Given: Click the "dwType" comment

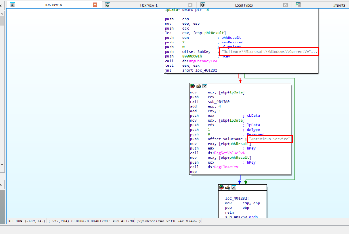Looking at the screenshot, I should pos(253,130).
